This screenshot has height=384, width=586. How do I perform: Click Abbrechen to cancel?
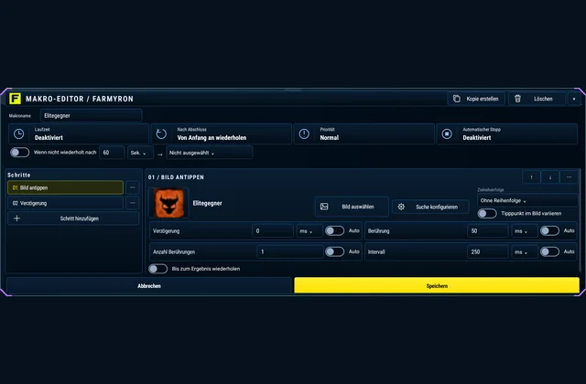(x=149, y=286)
